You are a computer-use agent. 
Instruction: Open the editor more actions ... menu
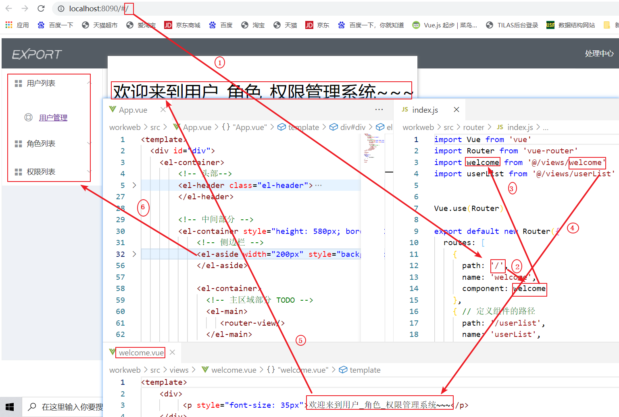click(379, 109)
